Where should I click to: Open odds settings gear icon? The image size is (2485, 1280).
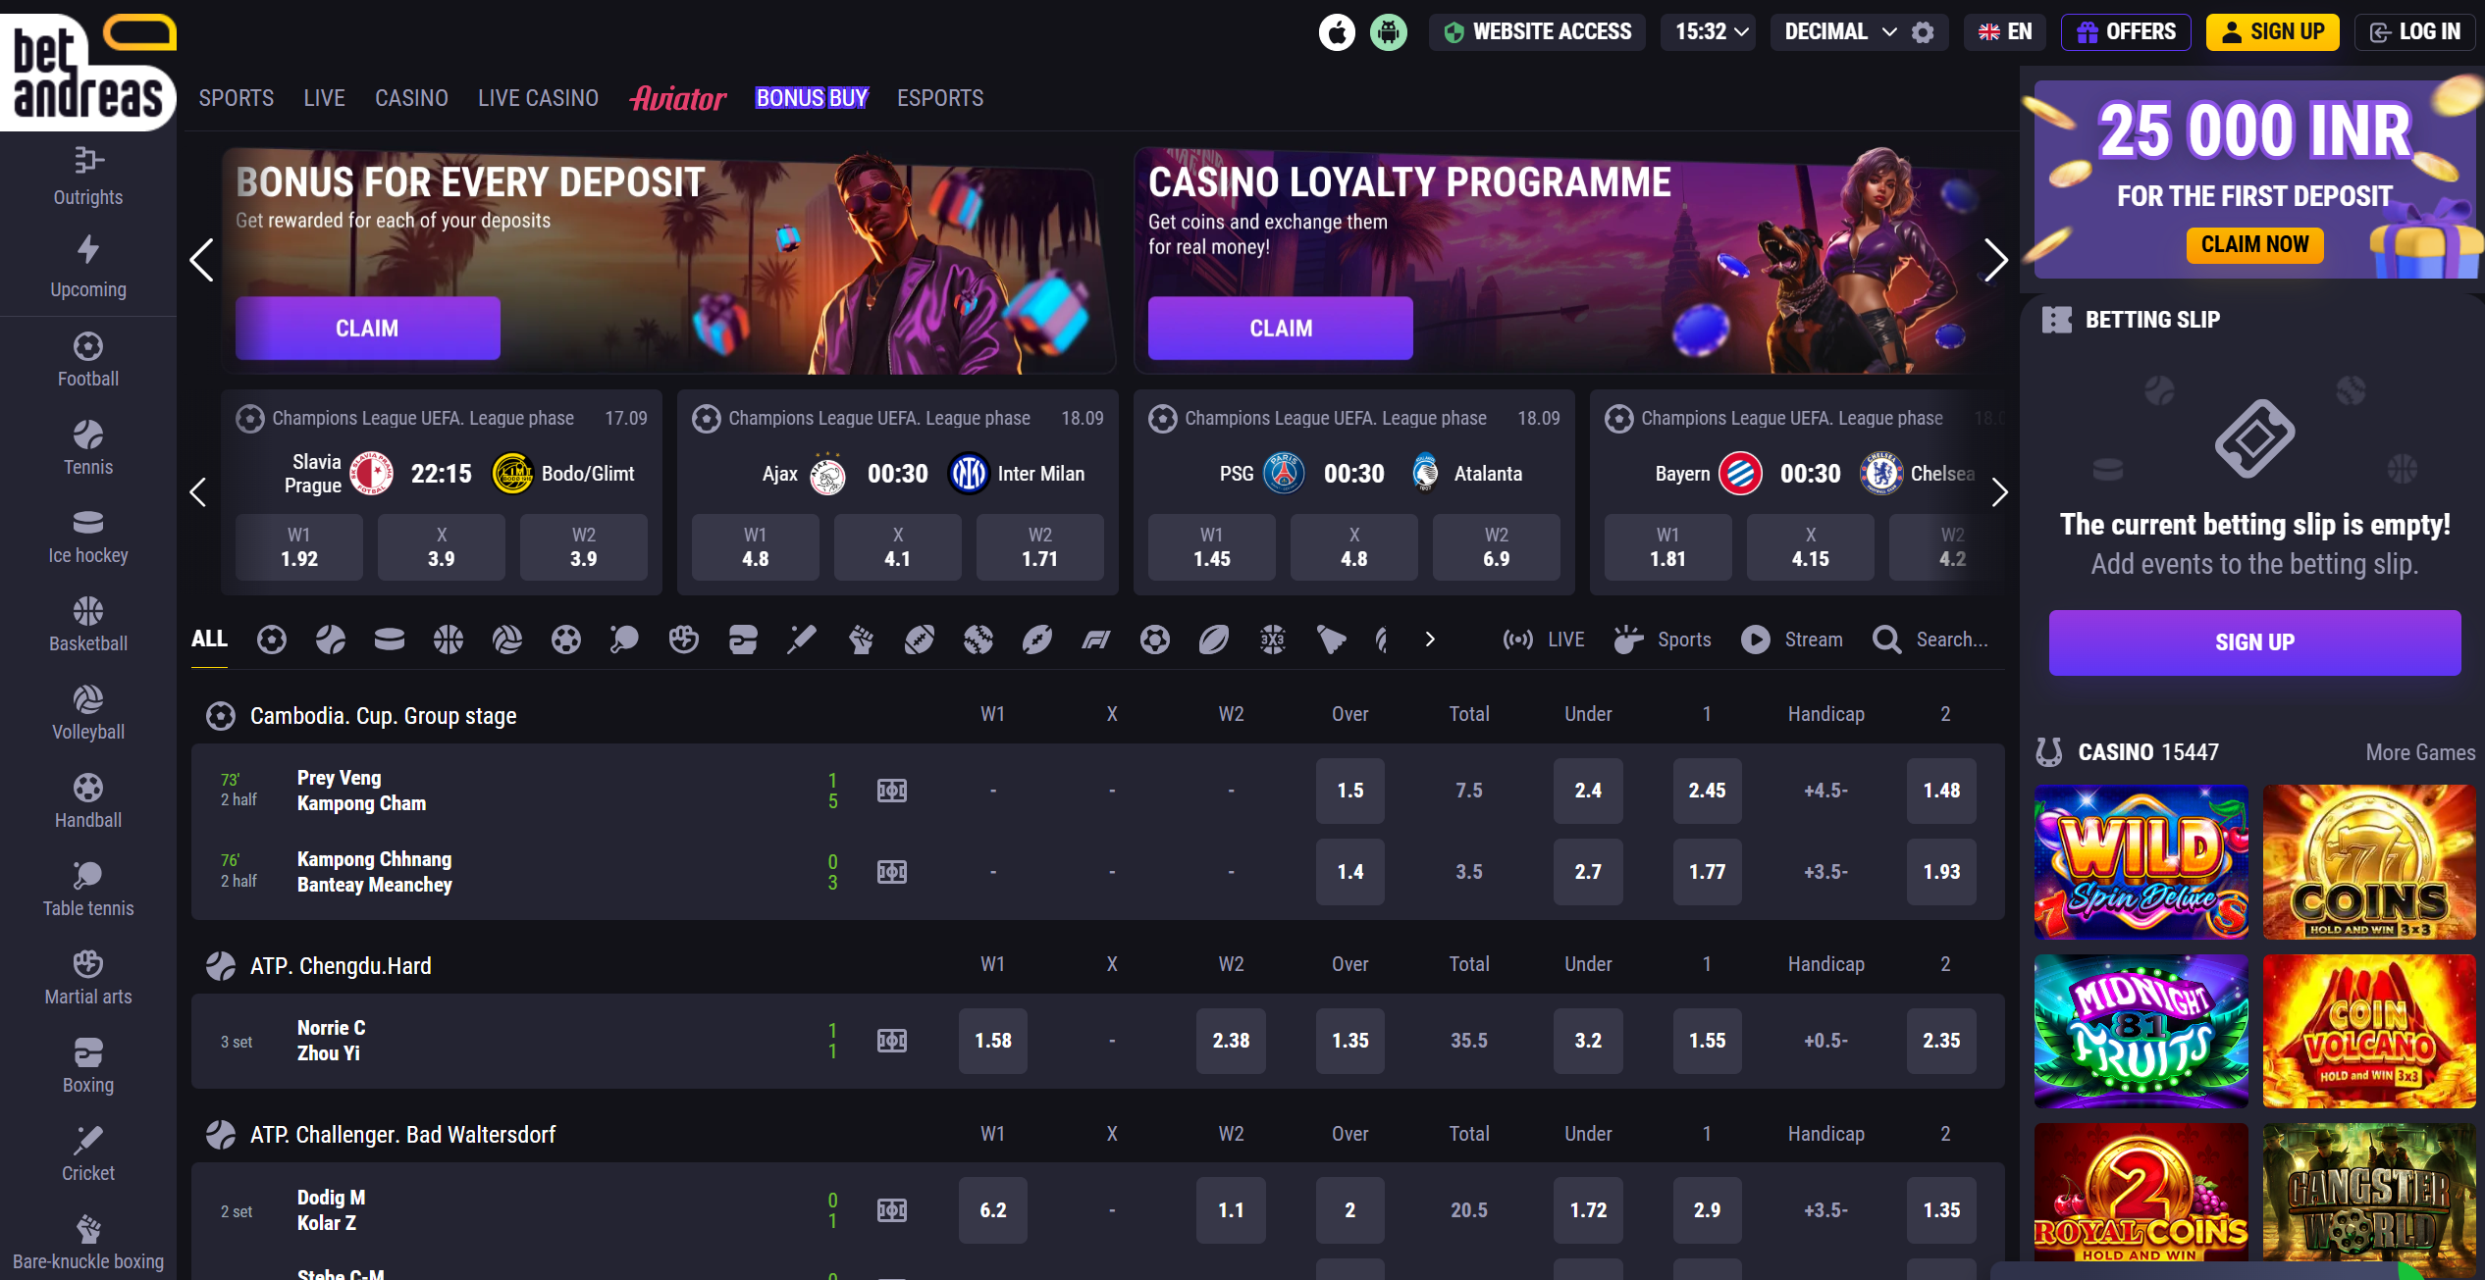coord(1923,32)
